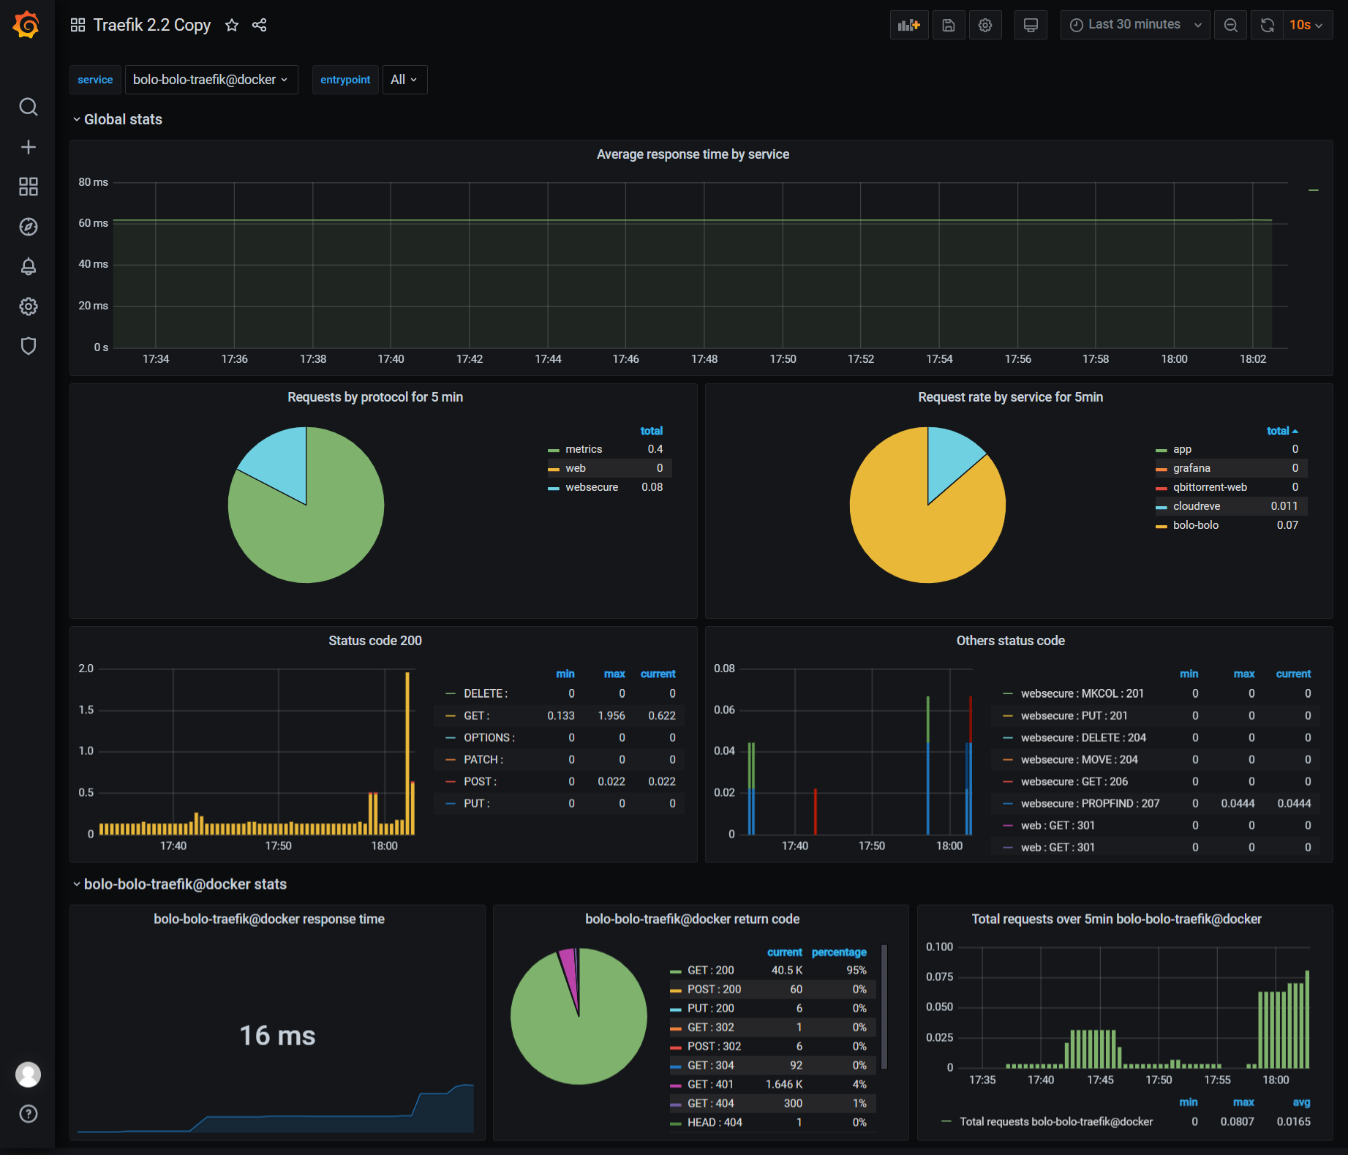
Task: Open Requests by protocol for 5 min panel title
Action: pyautogui.click(x=375, y=397)
